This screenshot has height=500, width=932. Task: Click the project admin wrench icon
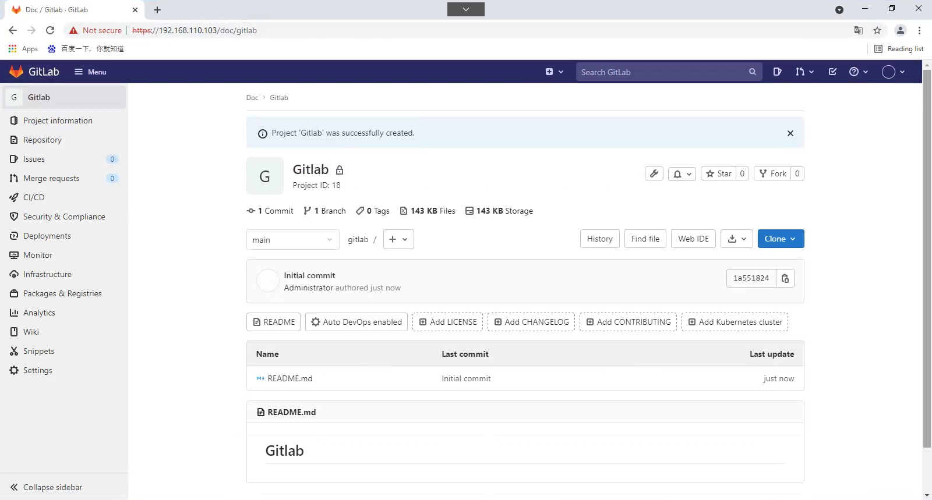(654, 173)
